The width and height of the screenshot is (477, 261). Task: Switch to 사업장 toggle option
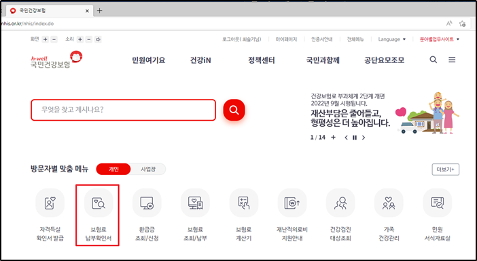click(148, 169)
